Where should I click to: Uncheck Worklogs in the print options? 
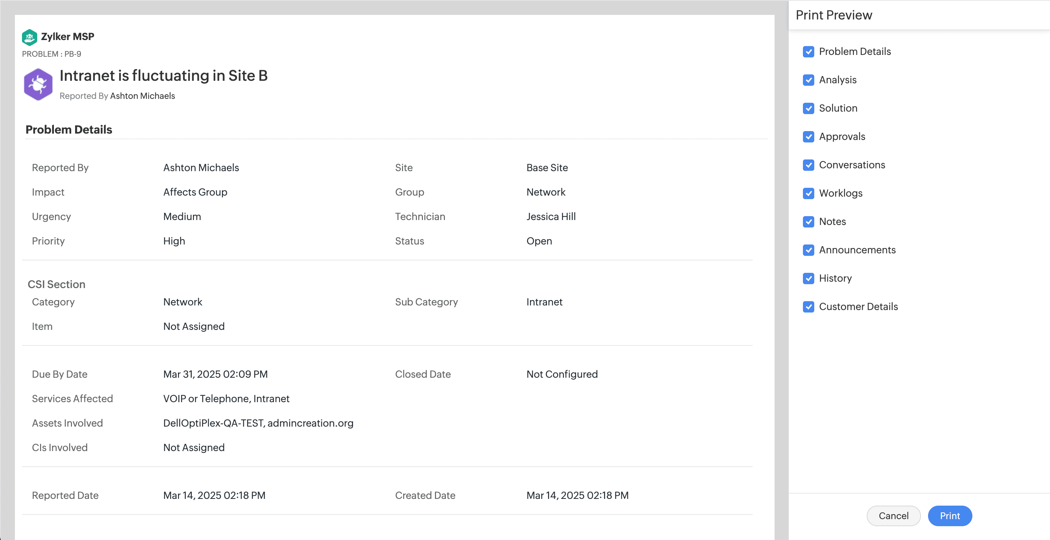pos(808,193)
